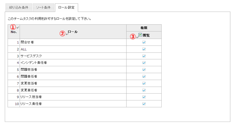The width and height of the screenshot is (231, 124).
Task: Click the ロール column header
Action: coord(73,32)
